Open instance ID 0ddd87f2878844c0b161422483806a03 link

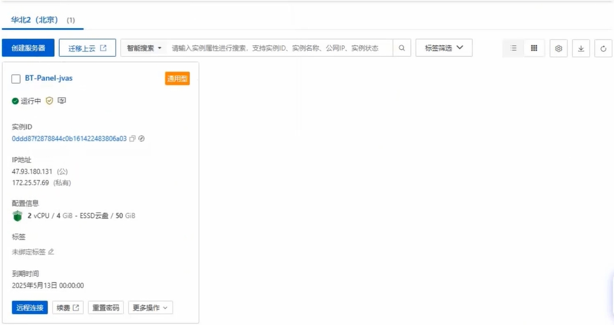click(69, 139)
